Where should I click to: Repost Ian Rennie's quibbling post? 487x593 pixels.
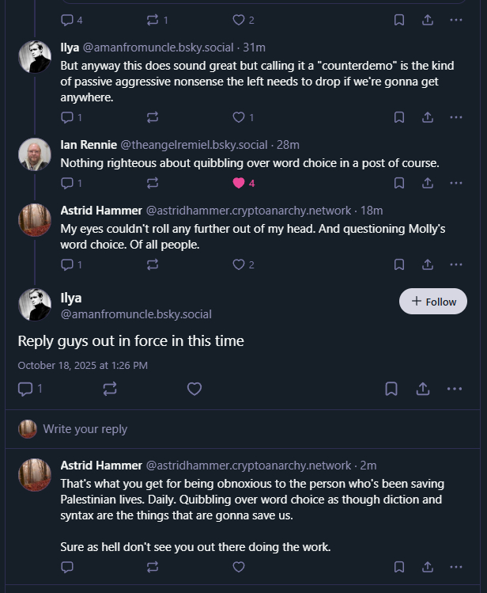click(x=153, y=183)
